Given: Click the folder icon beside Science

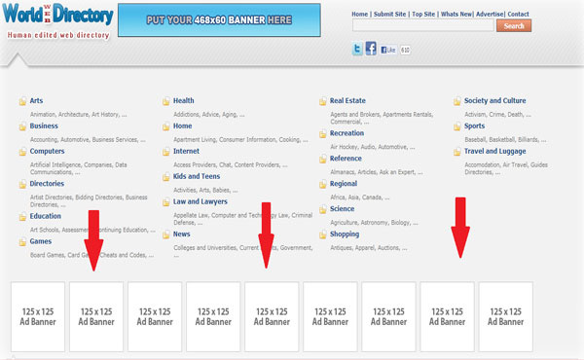Looking at the screenshot, I should [x=323, y=209].
